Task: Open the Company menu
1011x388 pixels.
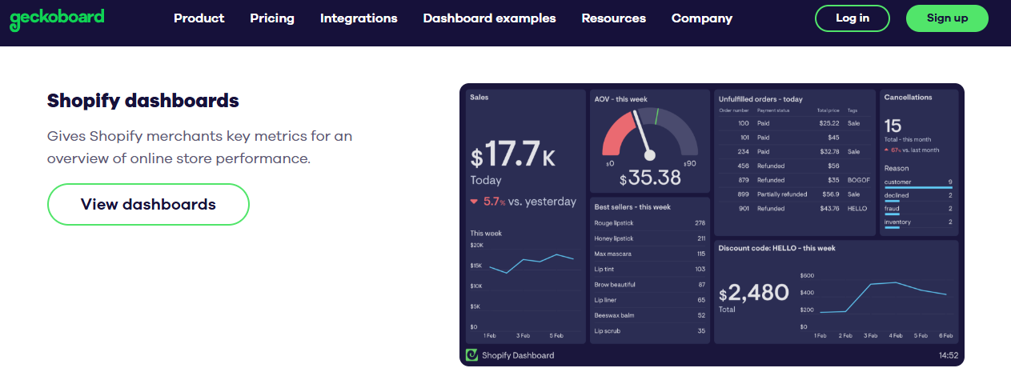Action: click(x=702, y=18)
